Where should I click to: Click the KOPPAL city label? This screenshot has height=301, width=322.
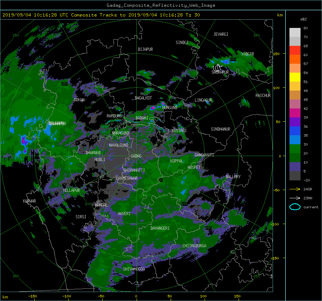177,161
